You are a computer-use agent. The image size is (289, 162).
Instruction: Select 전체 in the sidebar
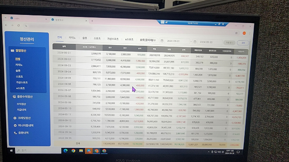[x=18, y=59]
